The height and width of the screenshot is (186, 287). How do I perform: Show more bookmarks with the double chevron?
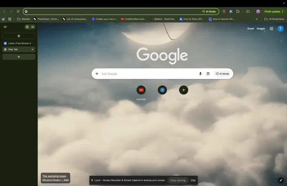point(257,19)
